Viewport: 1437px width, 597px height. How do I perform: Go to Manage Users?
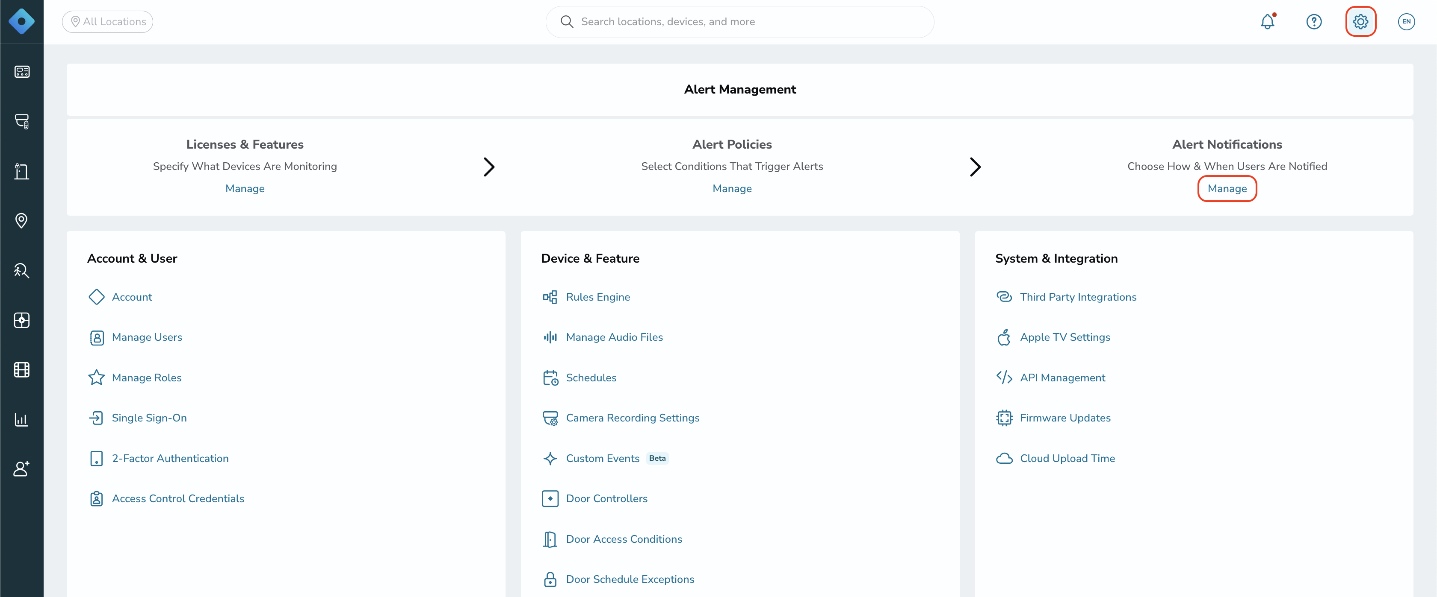point(147,337)
